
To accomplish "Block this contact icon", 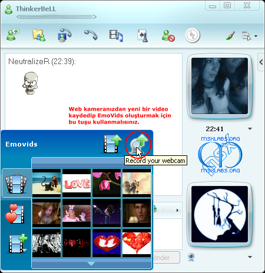I will 168,36.
